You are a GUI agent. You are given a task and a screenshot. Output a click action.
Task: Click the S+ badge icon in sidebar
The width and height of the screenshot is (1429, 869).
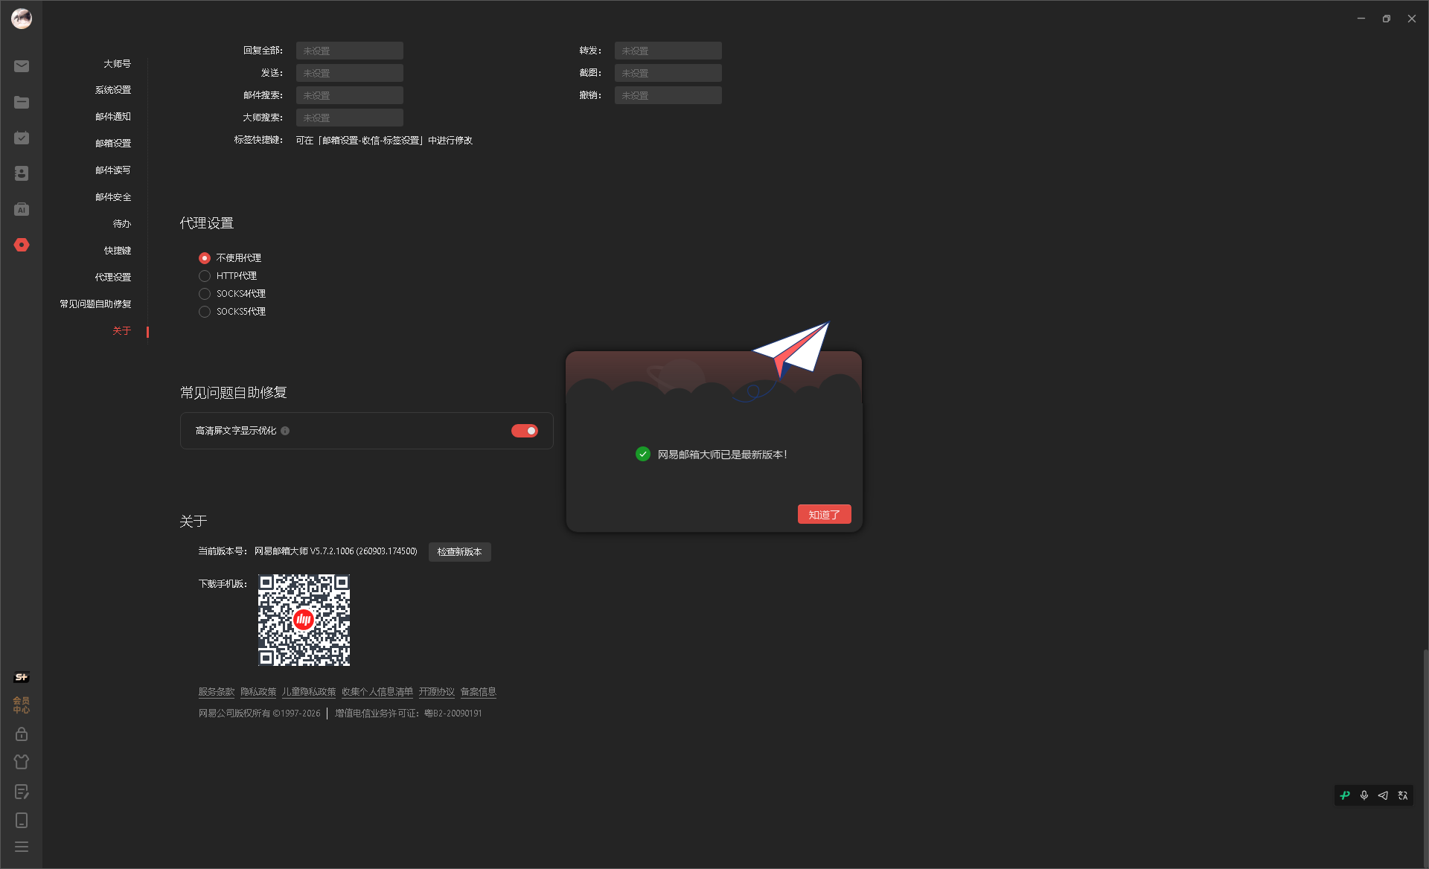tap(22, 677)
